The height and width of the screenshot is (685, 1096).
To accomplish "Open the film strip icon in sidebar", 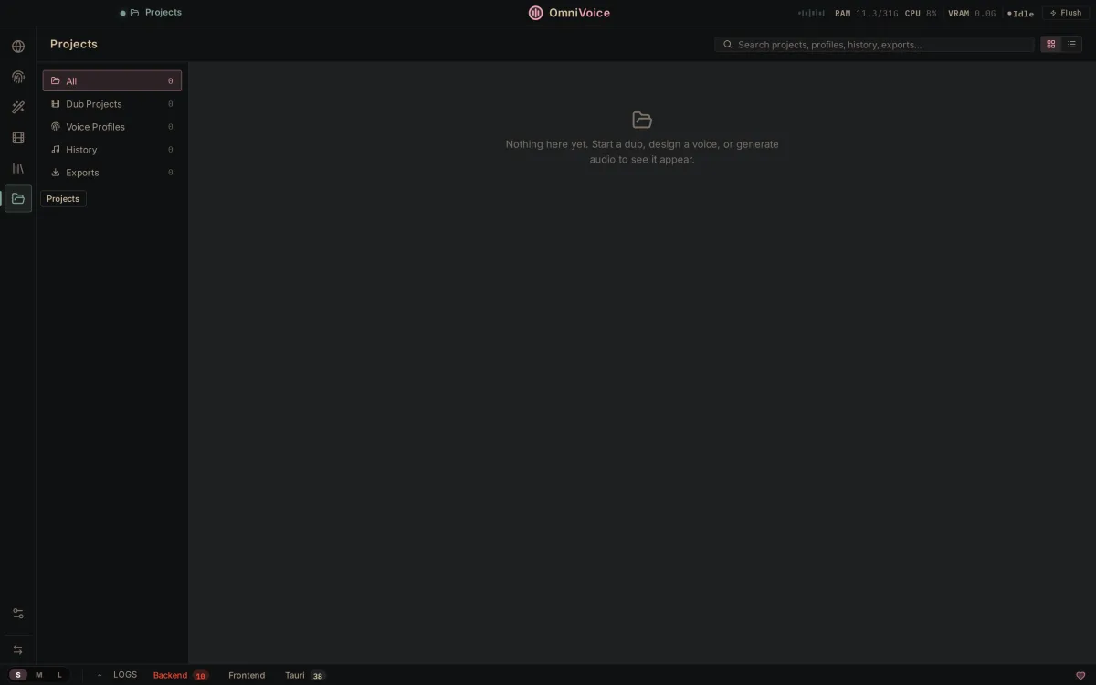I will 18,138.
